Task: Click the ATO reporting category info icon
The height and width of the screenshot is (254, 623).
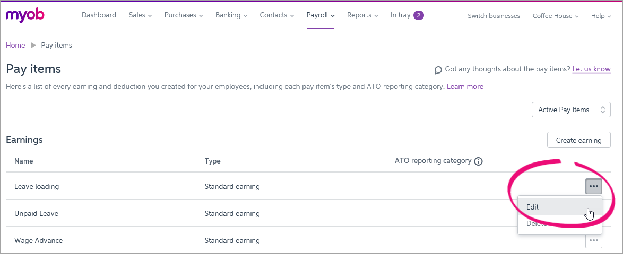Action: (478, 161)
